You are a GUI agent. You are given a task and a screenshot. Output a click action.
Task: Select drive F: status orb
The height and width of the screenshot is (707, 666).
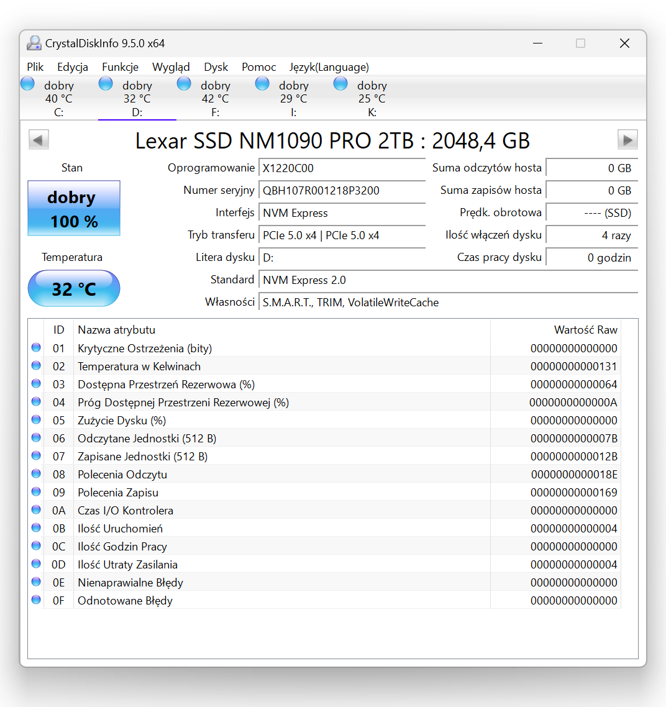[184, 84]
